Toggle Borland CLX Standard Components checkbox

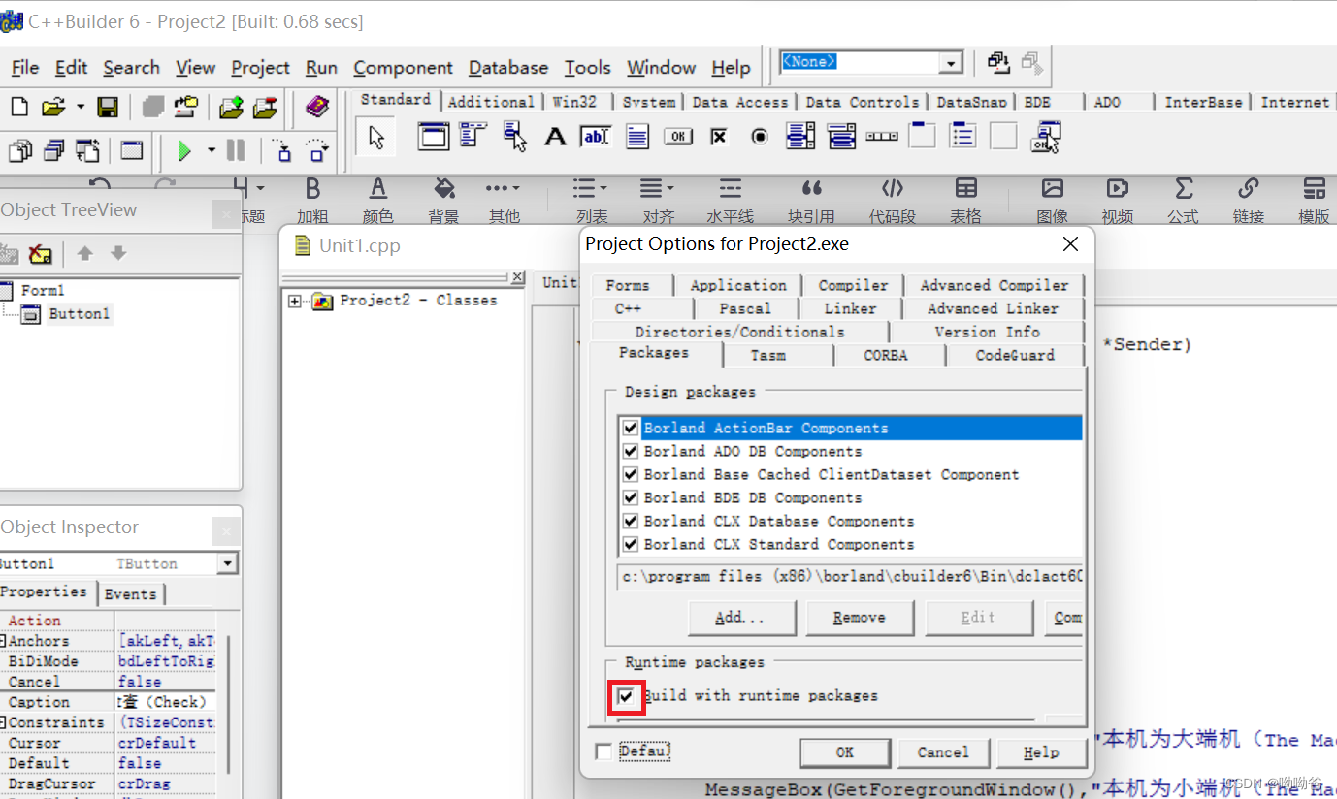tap(631, 544)
